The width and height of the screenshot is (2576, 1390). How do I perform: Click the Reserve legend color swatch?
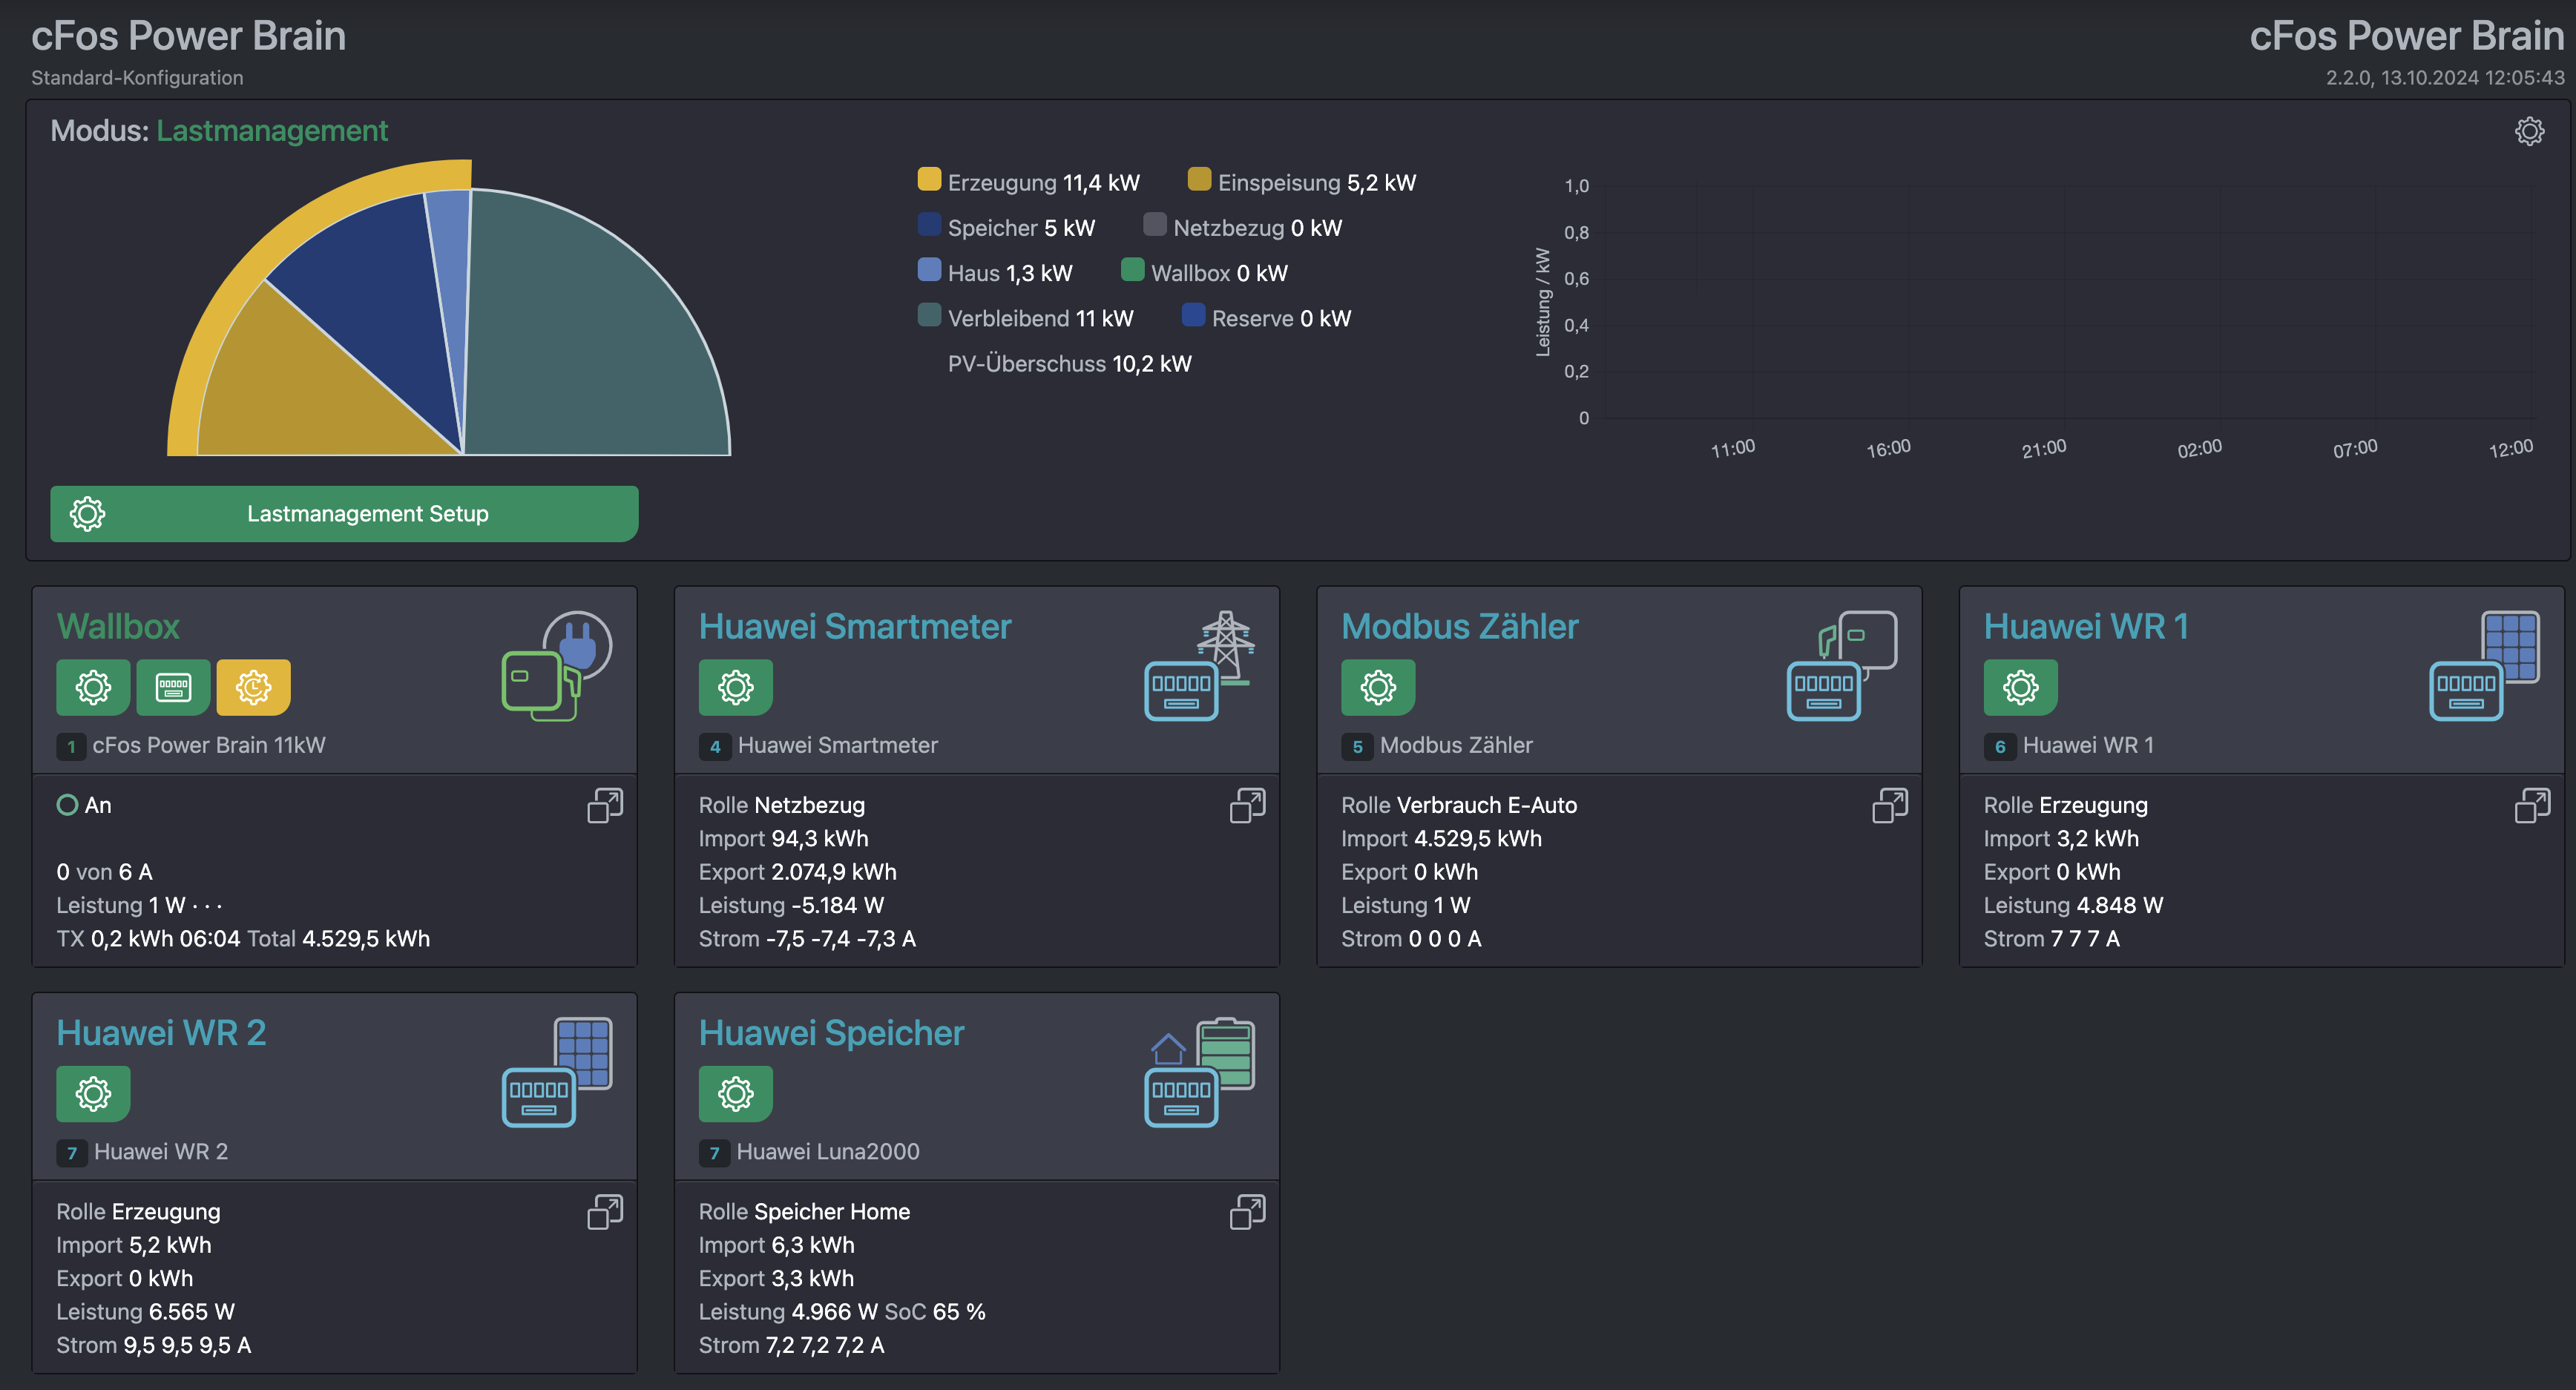tap(1193, 314)
